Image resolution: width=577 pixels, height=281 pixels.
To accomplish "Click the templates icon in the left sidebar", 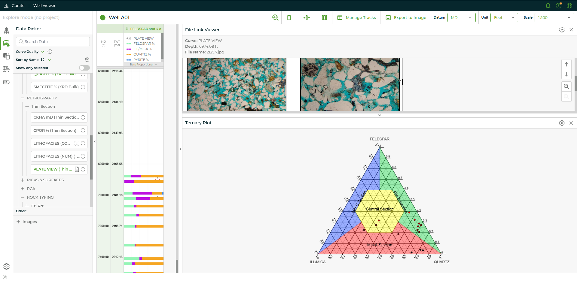I will coord(6,56).
